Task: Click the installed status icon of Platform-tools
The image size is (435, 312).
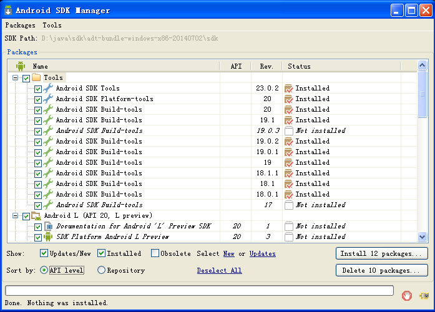Action: pos(289,99)
